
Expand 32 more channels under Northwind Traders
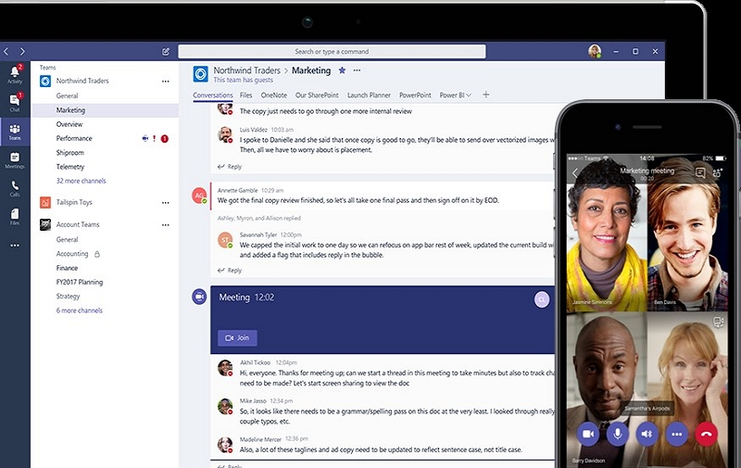pyautogui.click(x=81, y=181)
